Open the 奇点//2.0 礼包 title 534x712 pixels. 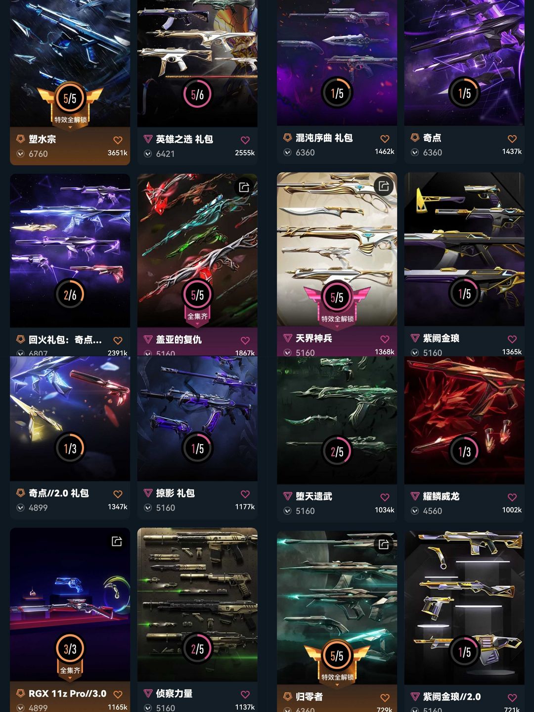(58, 493)
